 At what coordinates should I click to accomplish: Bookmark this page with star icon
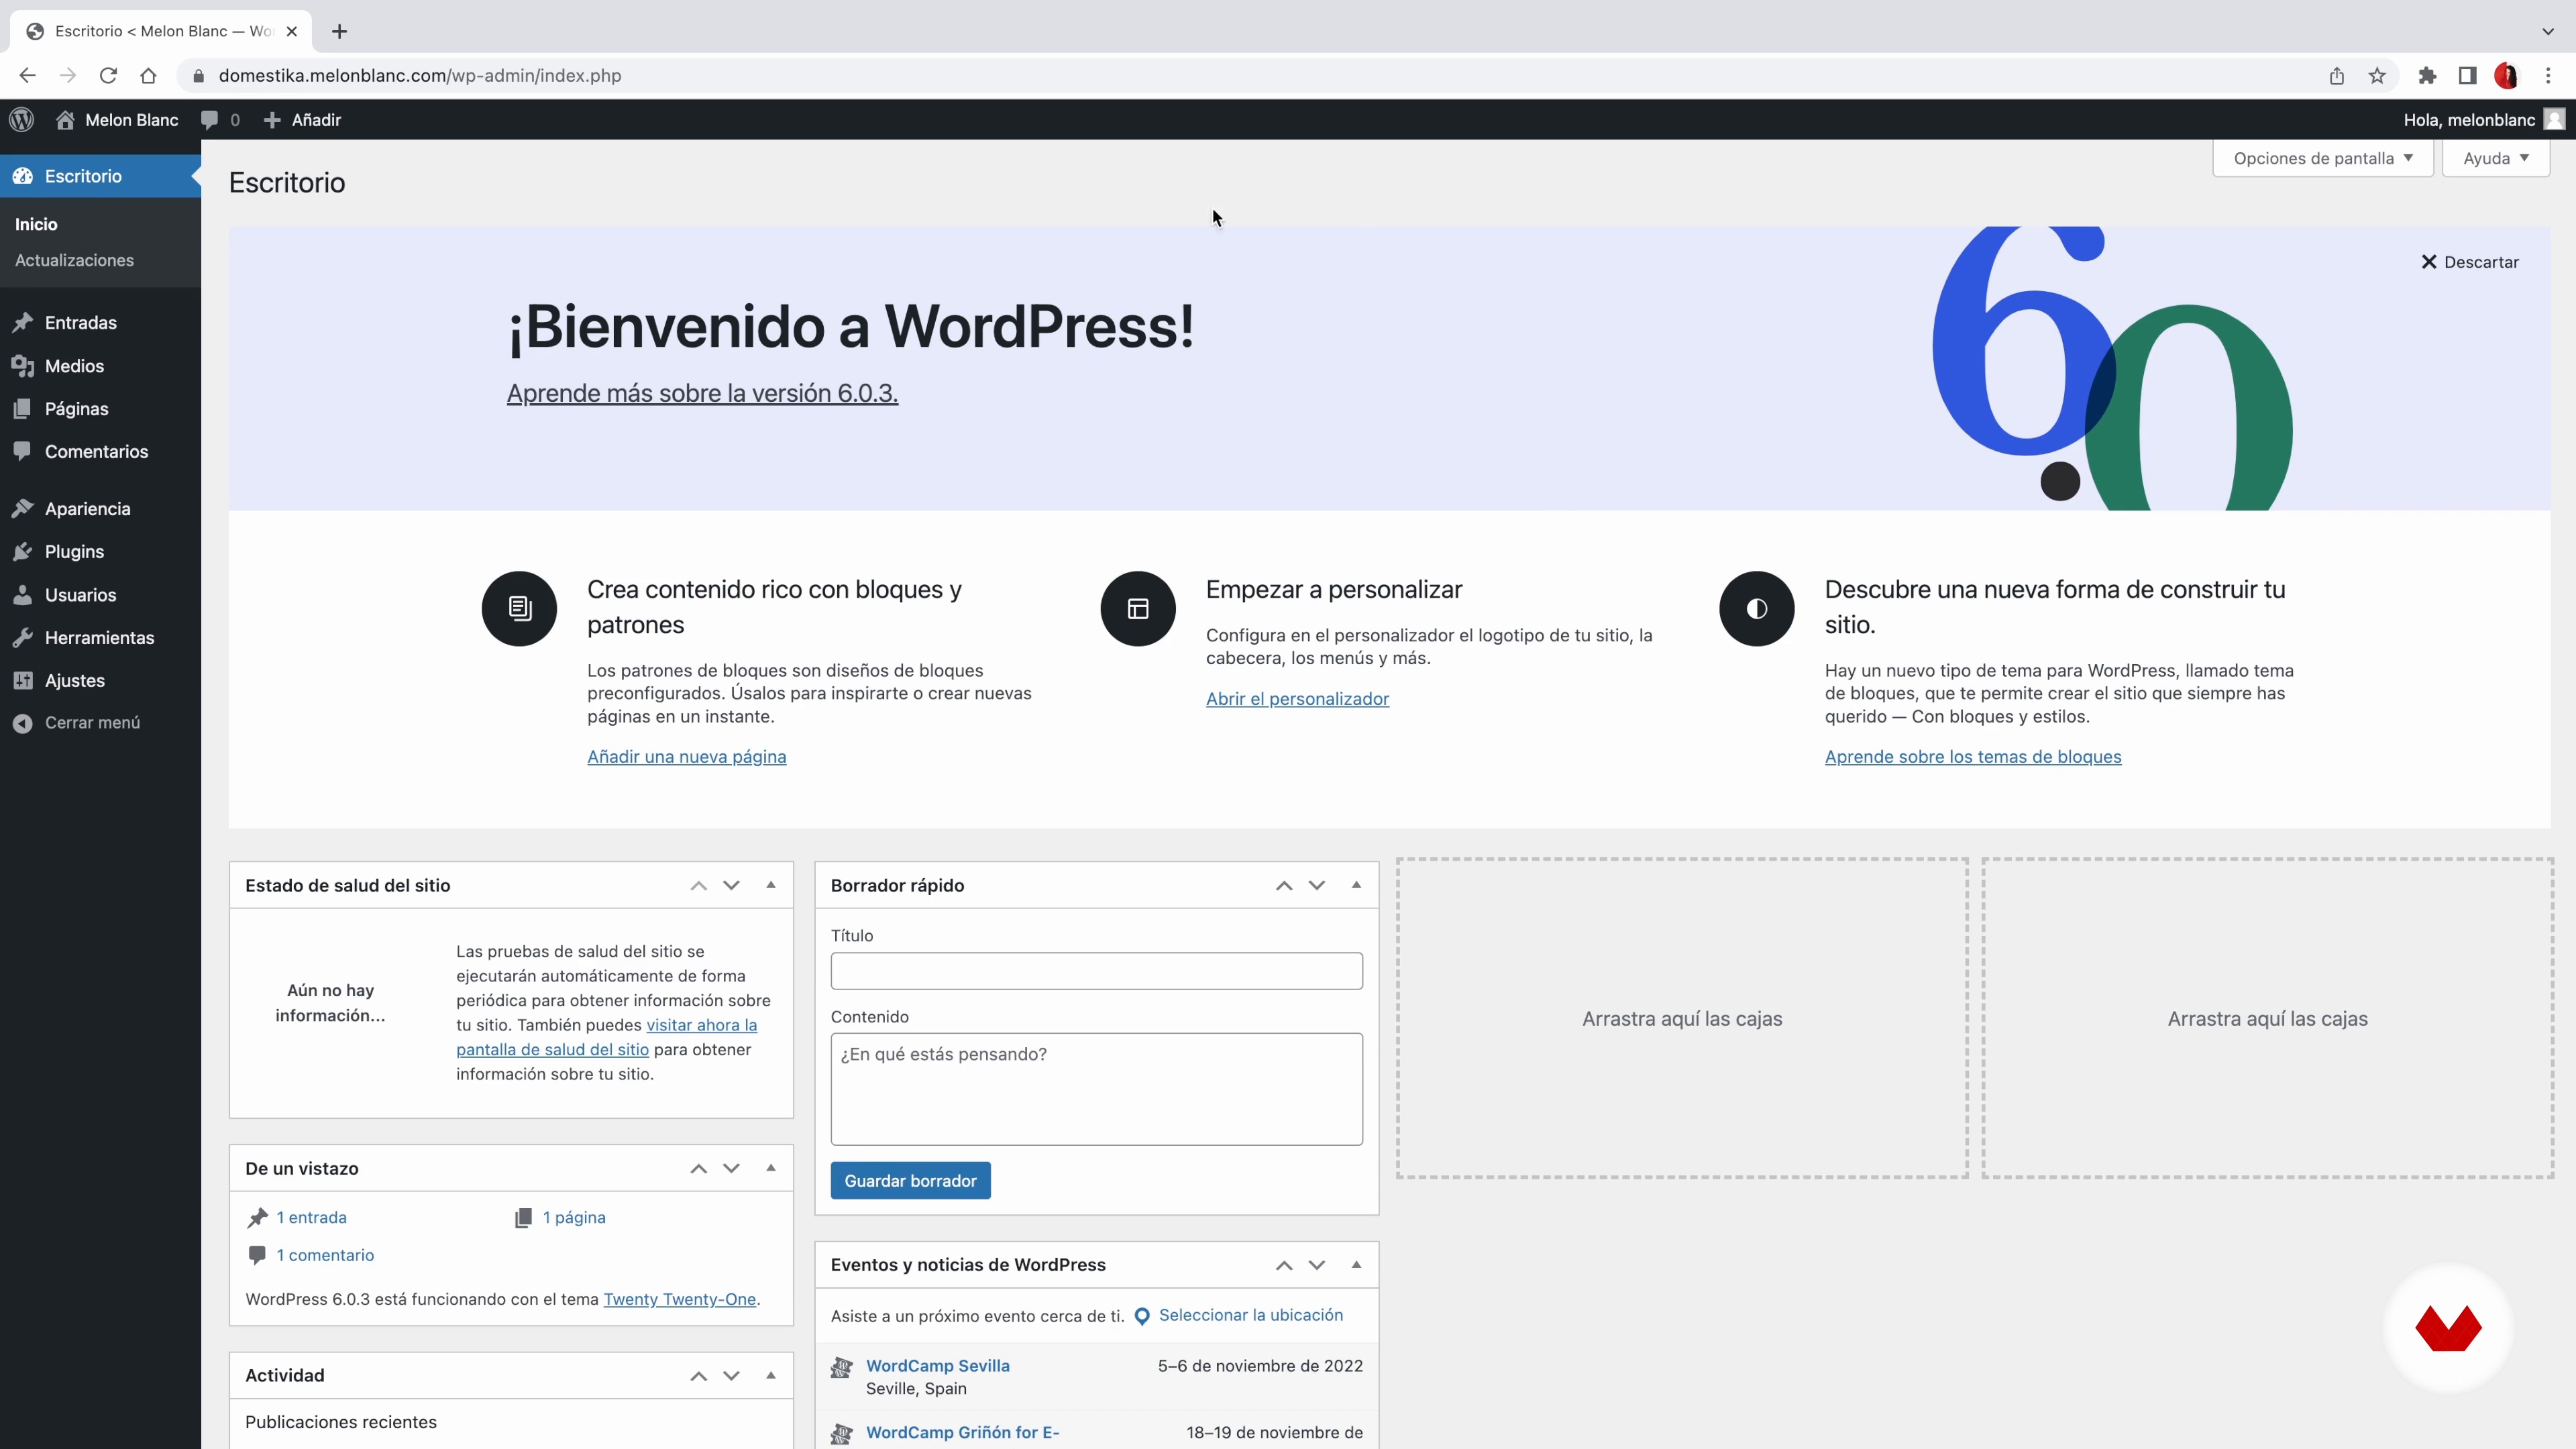tap(2377, 76)
